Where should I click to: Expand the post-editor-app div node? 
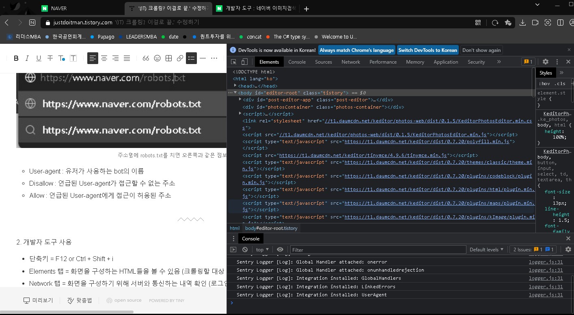point(240,99)
